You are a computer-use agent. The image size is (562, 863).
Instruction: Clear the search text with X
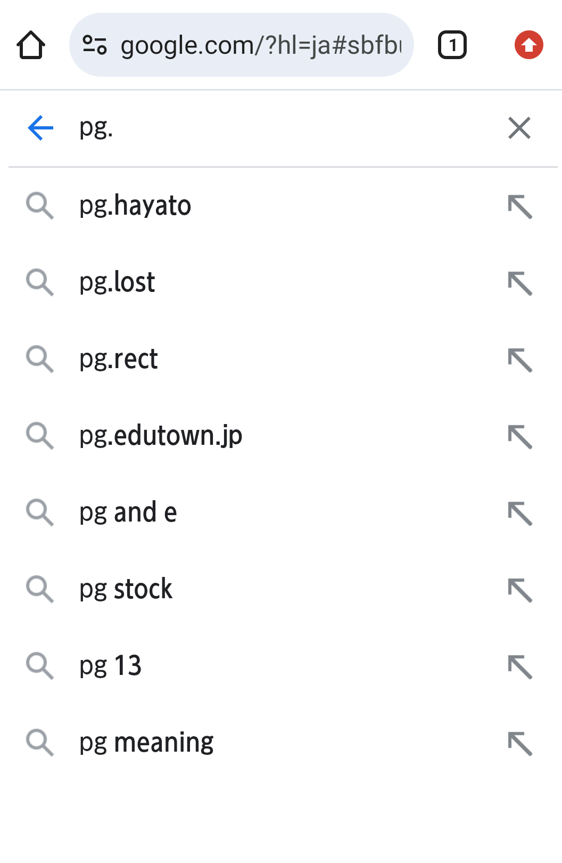(519, 128)
